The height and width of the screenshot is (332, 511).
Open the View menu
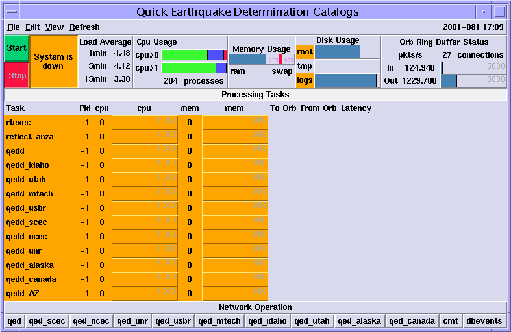coord(55,27)
